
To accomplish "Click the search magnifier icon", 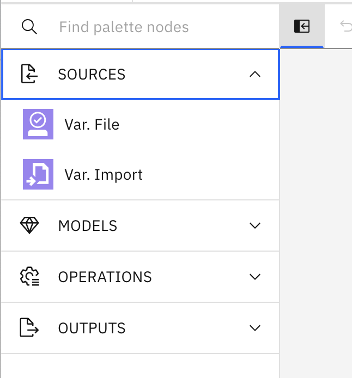I will (x=29, y=27).
